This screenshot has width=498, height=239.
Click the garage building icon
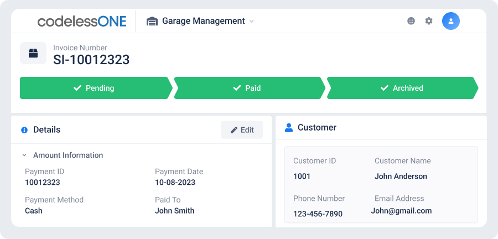point(152,21)
